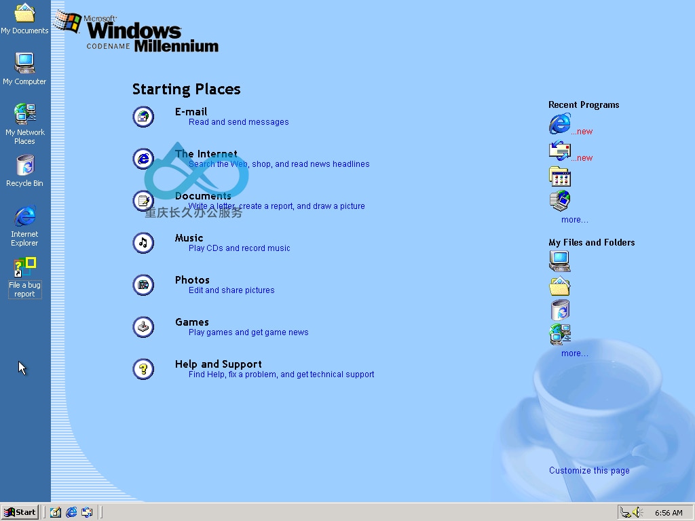Select the Recycle Bin desktop icon
Image resolution: width=695 pixels, height=521 pixels.
pos(25,171)
